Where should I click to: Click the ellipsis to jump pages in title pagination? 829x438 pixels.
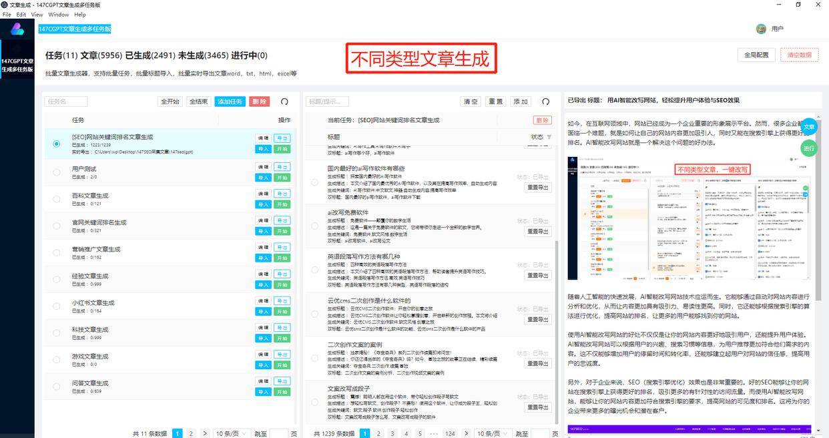(x=435, y=433)
